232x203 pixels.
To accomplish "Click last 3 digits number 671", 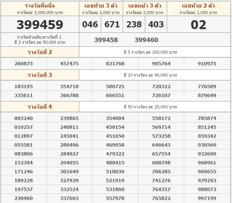I will tap(112, 24).
